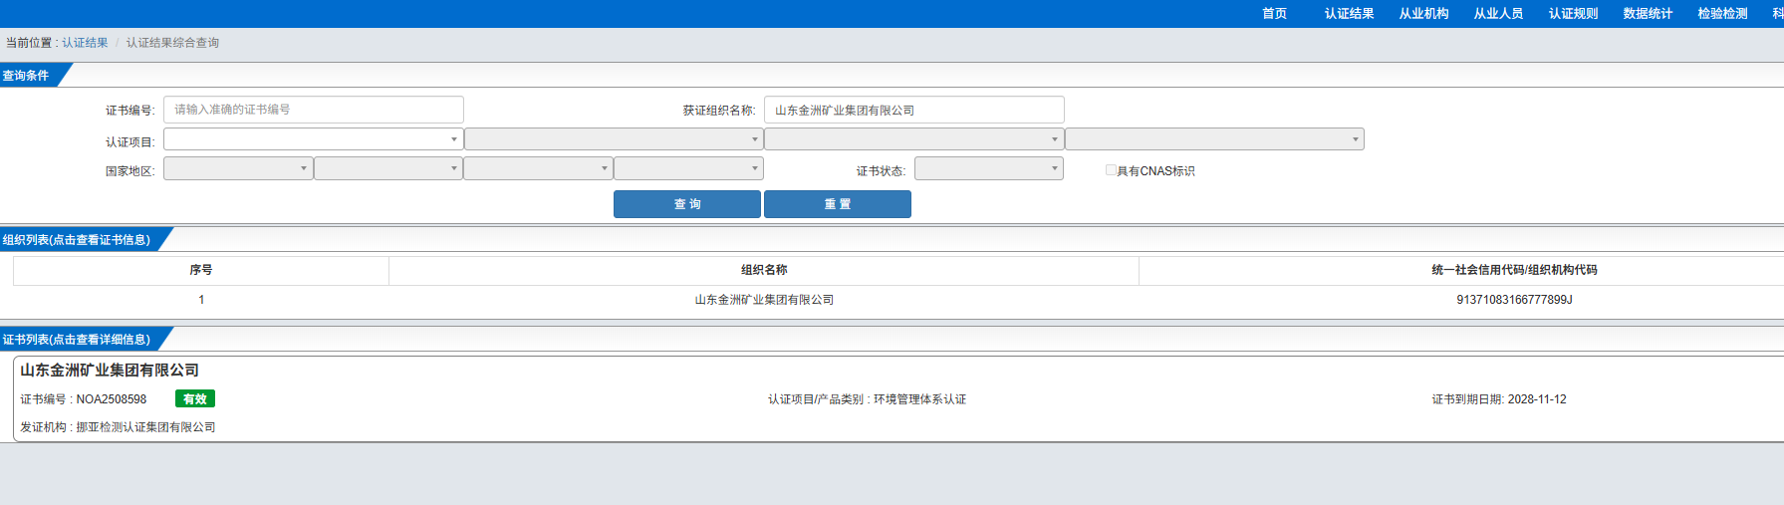1784x505 pixels.
Task: Click the 证书列表 section header
Action: click(x=77, y=340)
